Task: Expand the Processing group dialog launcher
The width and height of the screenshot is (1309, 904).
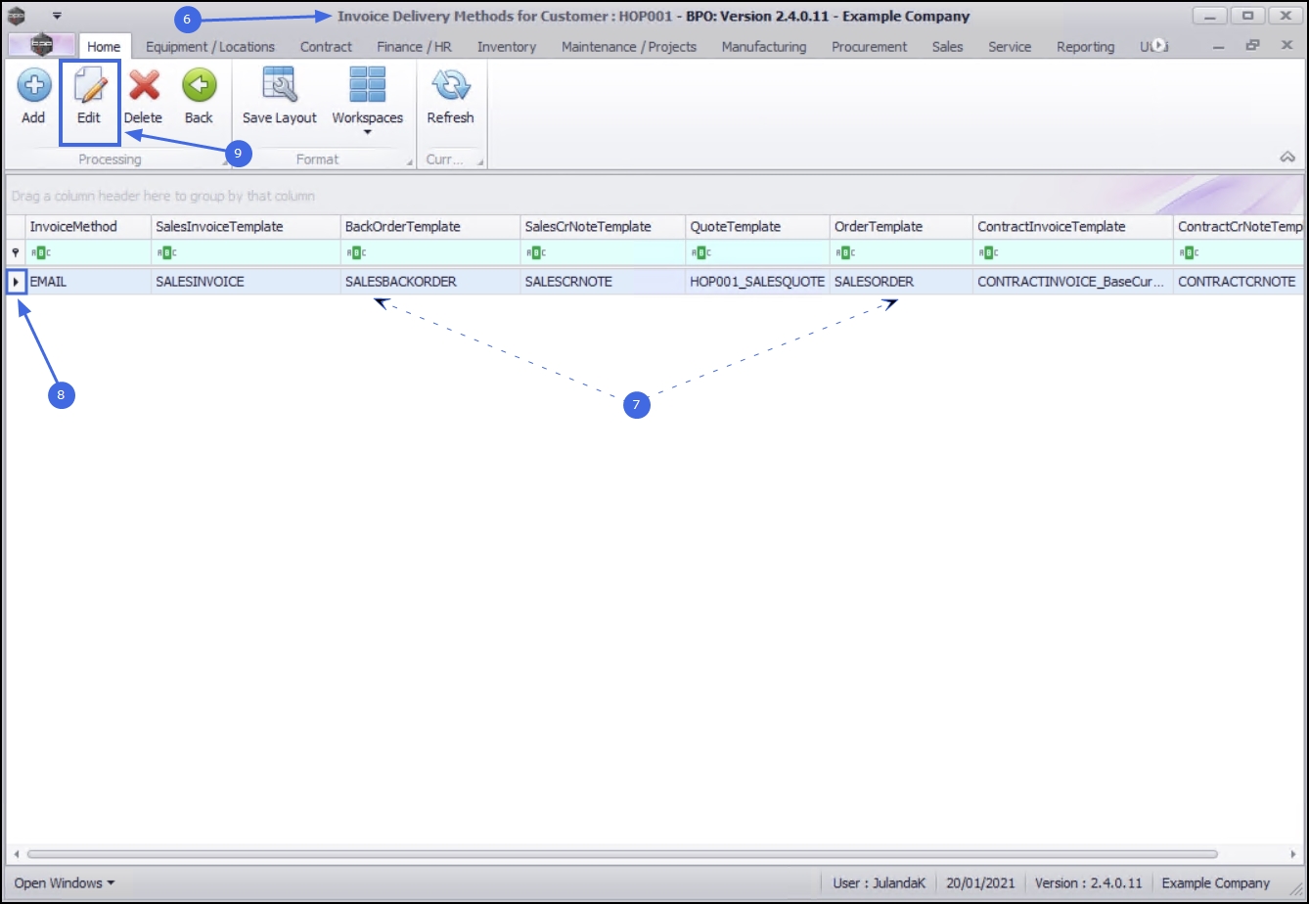Action: pyautogui.click(x=225, y=163)
